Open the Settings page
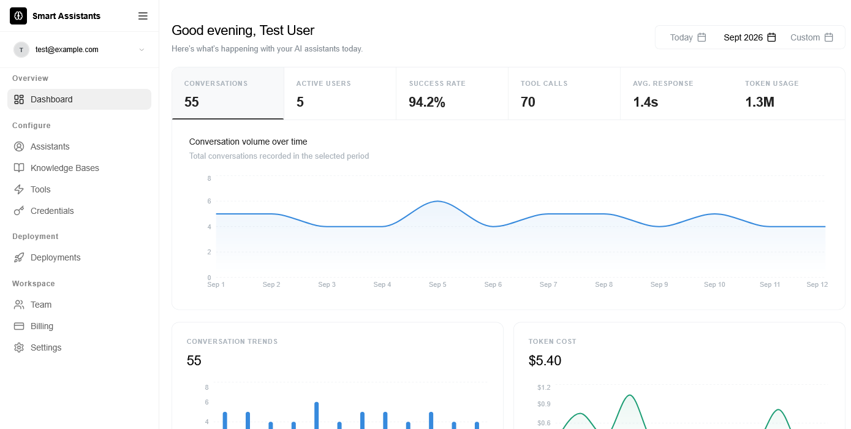Image resolution: width=851 pixels, height=429 pixels. (80, 347)
